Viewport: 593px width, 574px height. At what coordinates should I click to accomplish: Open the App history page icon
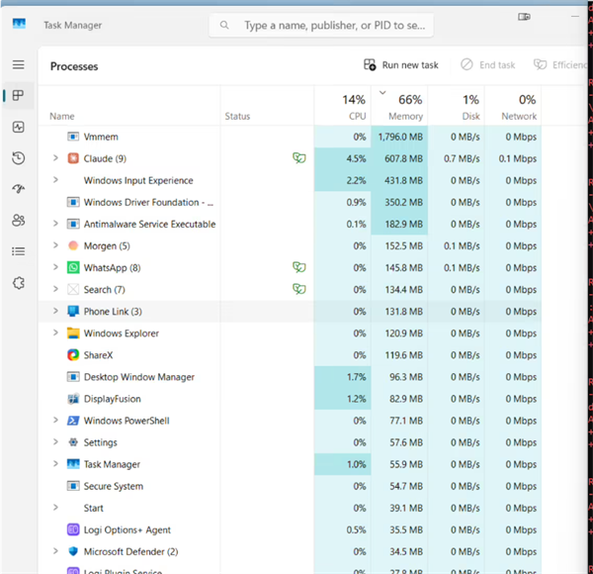[x=18, y=158]
